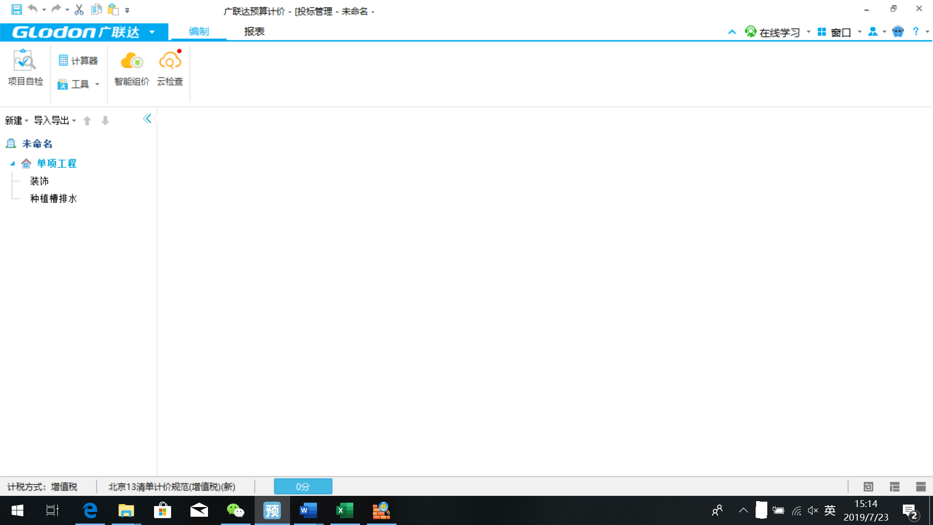Click the move up arrow in project panel
The width and height of the screenshot is (933, 525).
tap(87, 121)
